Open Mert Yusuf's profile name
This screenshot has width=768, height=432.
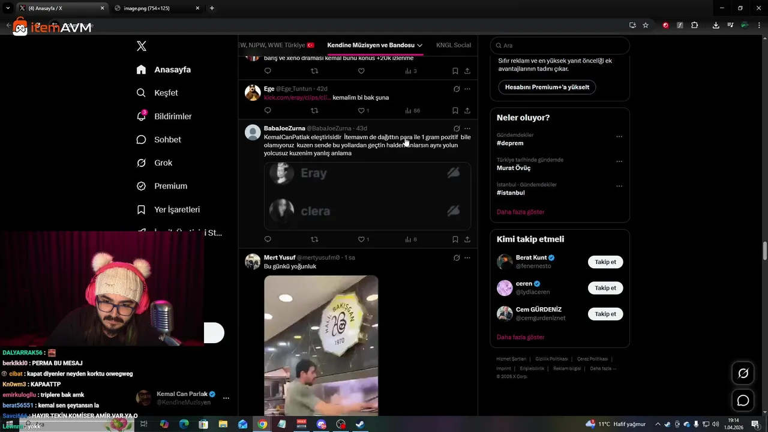click(x=280, y=257)
